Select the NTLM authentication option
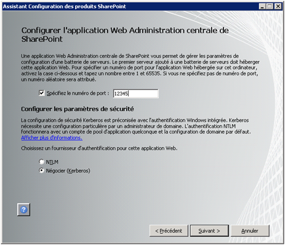Viewport: 285px width, 245px height. 42,162
